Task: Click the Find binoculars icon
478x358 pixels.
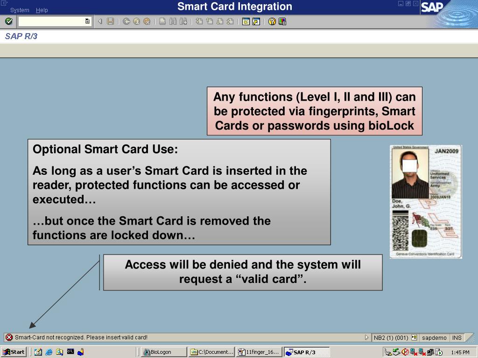Action: pyautogui.click(x=173, y=21)
